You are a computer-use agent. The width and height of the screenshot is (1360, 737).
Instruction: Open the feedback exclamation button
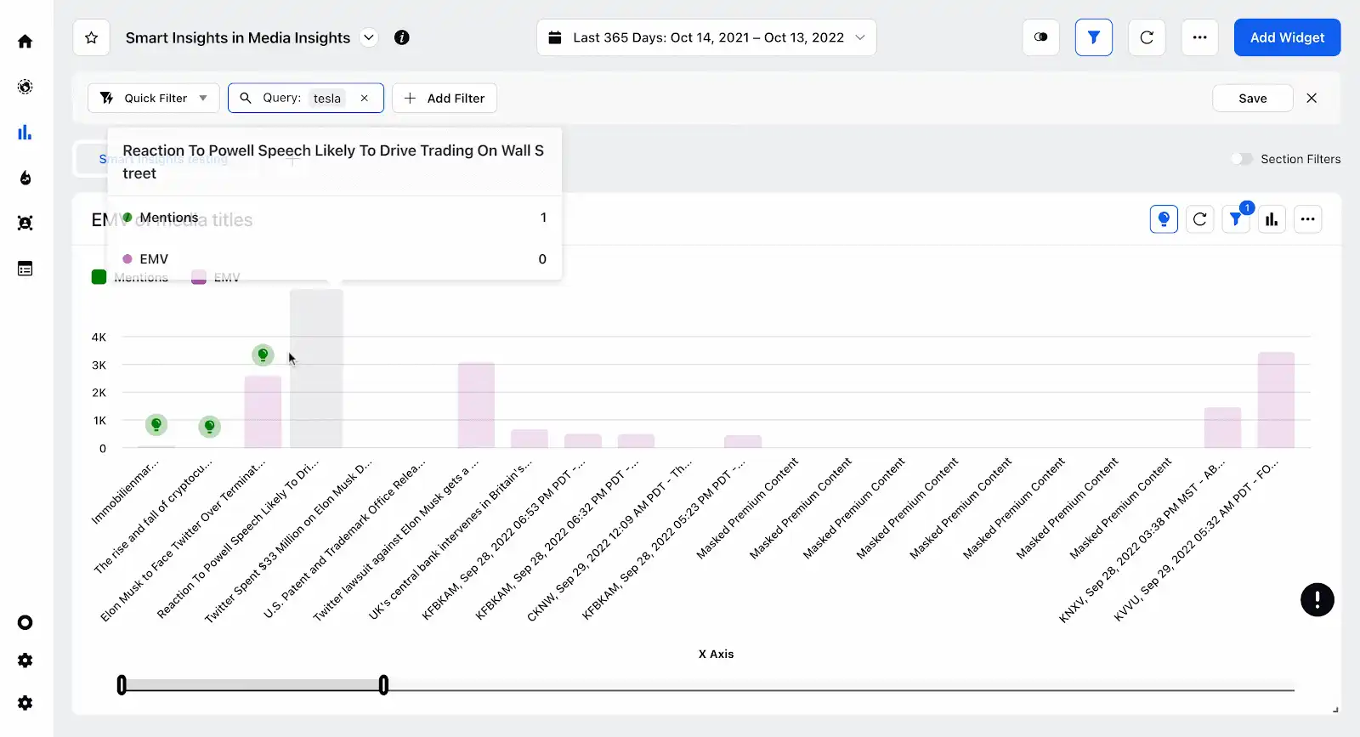tap(1317, 599)
